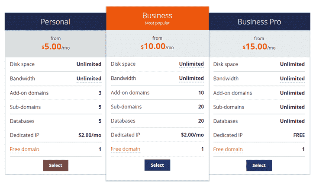The image size is (316, 187).
Task: Click the Business Most popular header
Action: point(158,18)
